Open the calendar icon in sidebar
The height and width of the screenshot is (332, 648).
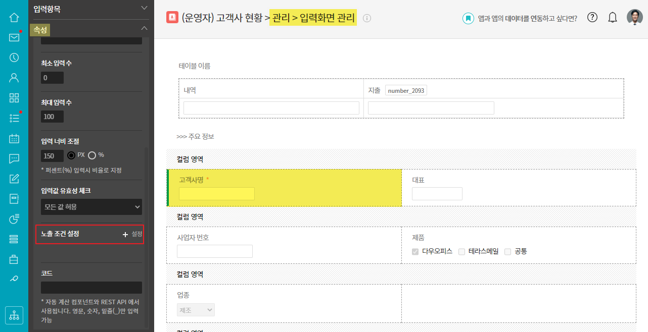[14, 139]
